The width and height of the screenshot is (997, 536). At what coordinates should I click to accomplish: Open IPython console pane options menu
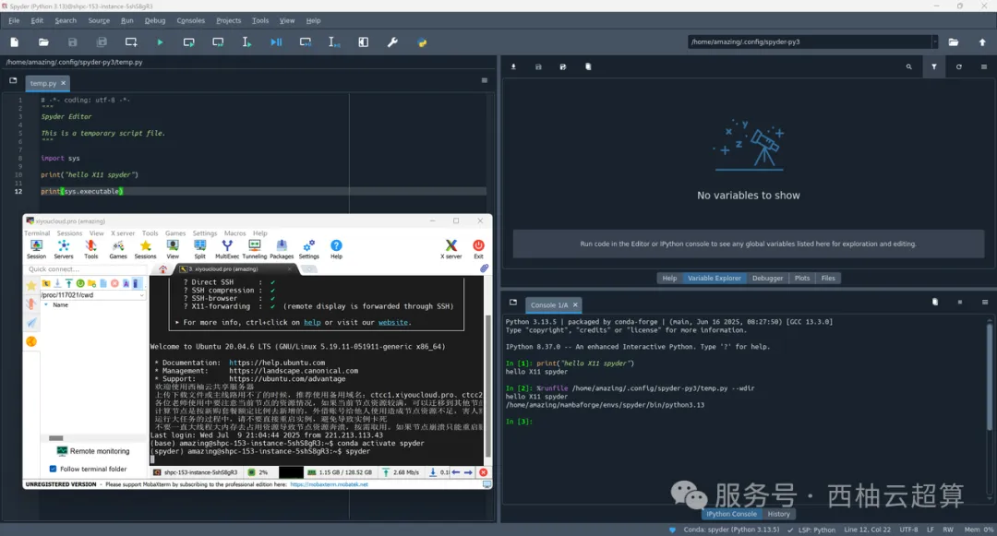click(x=985, y=303)
